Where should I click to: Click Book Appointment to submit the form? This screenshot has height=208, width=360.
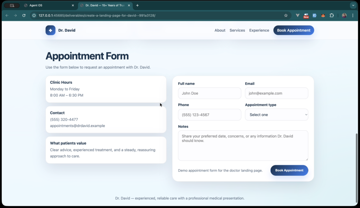[289, 170]
